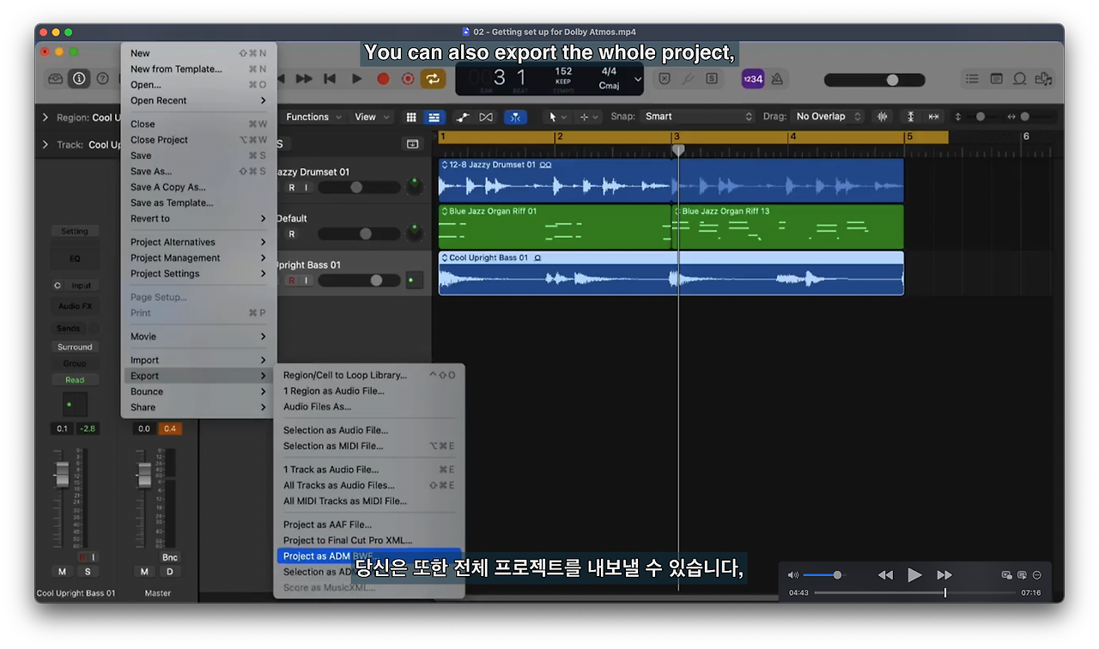
Task: Open the Snap Smart dropdown
Action: click(x=698, y=117)
